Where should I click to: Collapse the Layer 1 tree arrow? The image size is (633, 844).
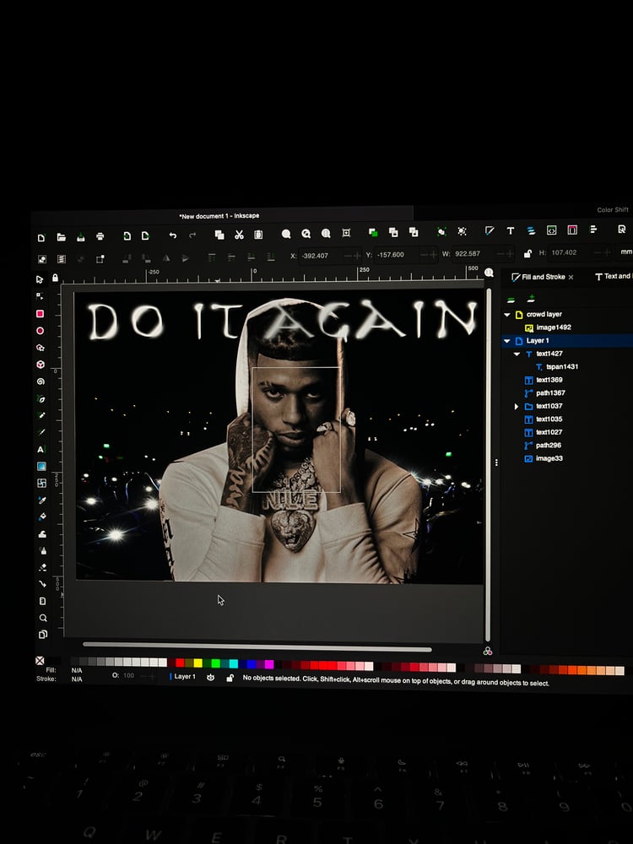(507, 341)
